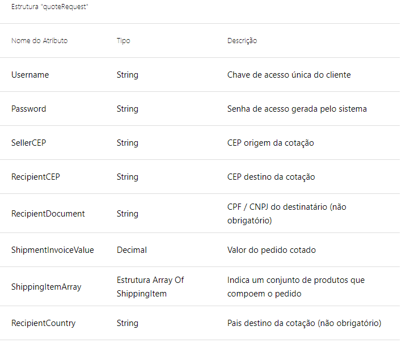
Task: Click the 'Valor do pedido cotado' description
Action: pos(272,250)
